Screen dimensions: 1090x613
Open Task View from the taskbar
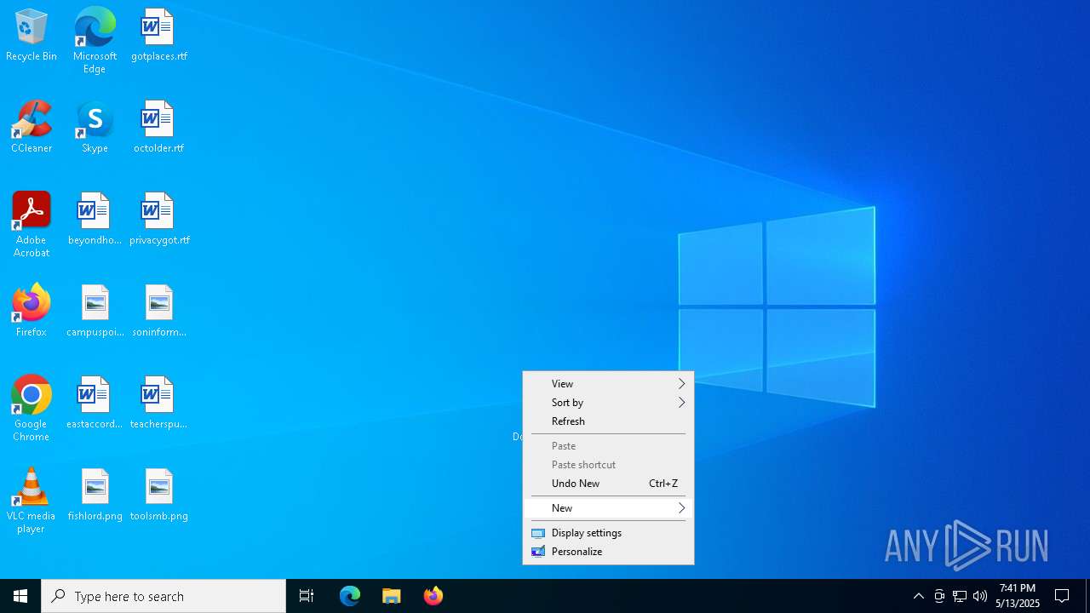coord(307,596)
